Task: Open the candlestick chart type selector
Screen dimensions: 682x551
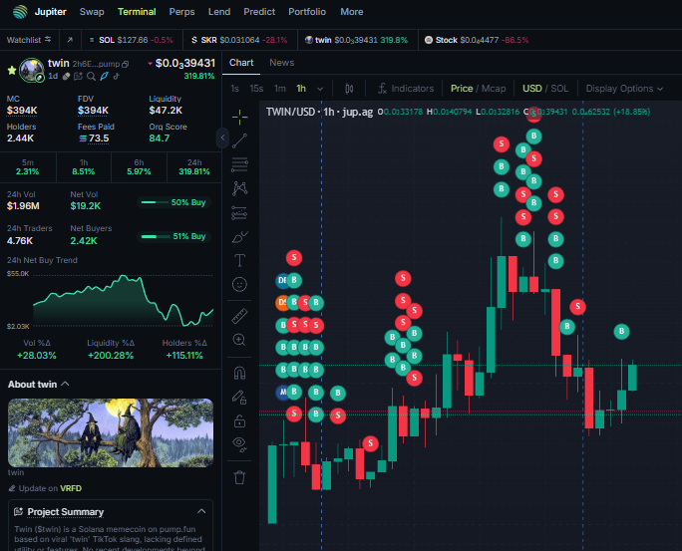Action: (349, 89)
